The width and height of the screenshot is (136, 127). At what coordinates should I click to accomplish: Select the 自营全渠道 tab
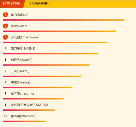coord(12,4)
